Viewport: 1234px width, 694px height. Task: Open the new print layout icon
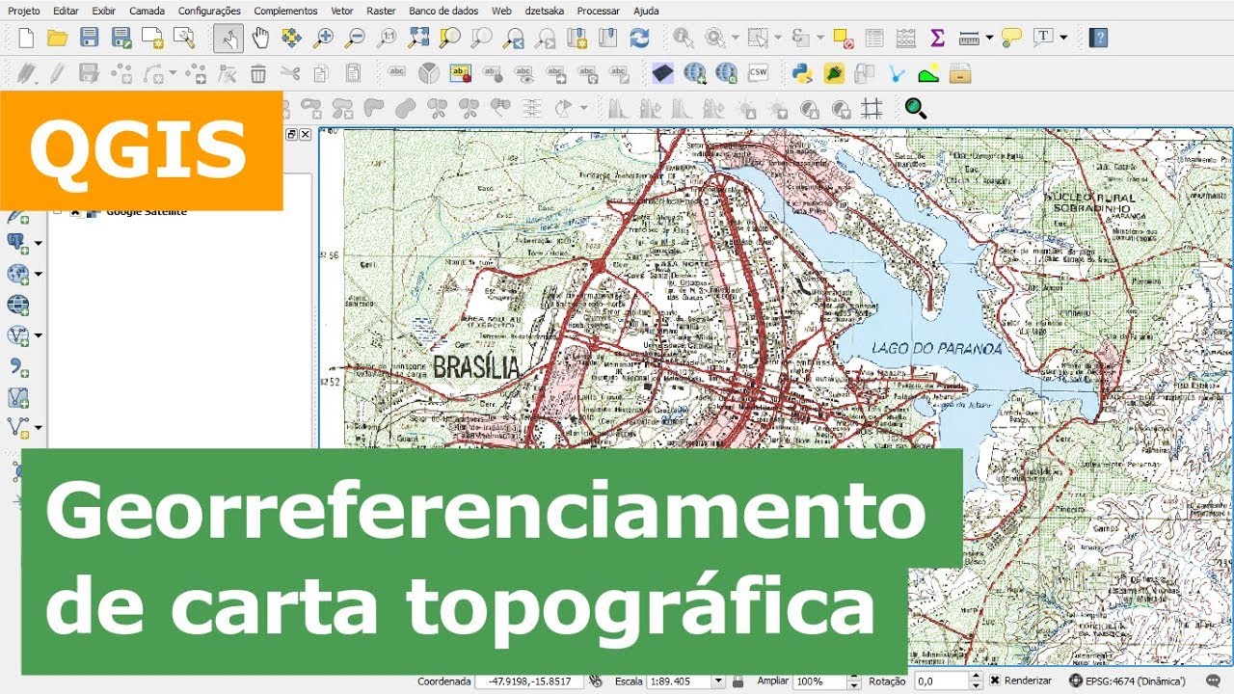(152, 38)
